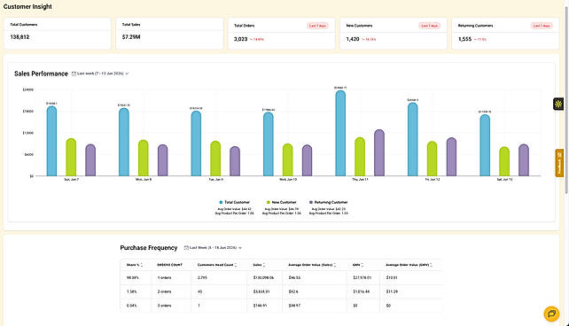569x326 pixels.
Task: Sort table by Sales column
Action: [x=259, y=265]
